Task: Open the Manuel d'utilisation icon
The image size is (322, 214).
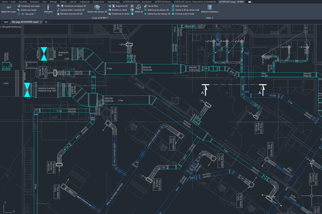Action: tap(209, 8)
